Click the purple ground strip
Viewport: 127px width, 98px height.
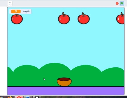[66, 91]
